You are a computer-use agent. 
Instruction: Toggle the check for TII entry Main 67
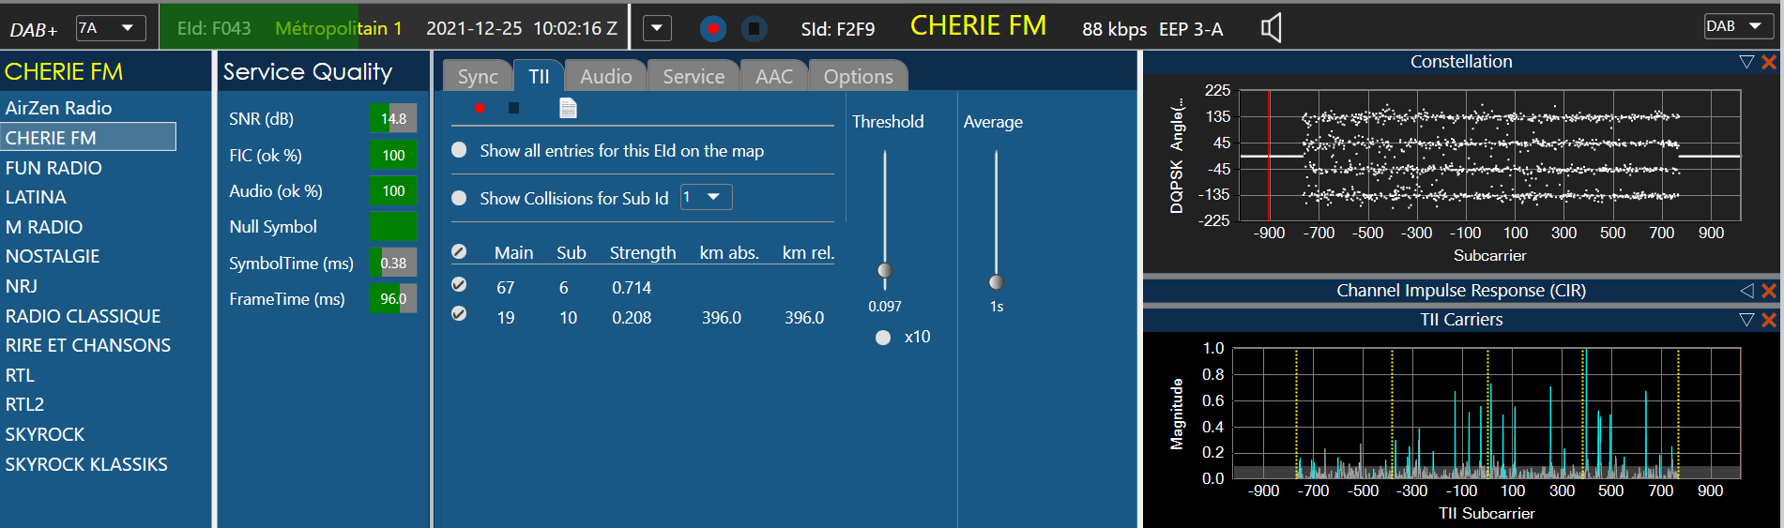pos(459,284)
